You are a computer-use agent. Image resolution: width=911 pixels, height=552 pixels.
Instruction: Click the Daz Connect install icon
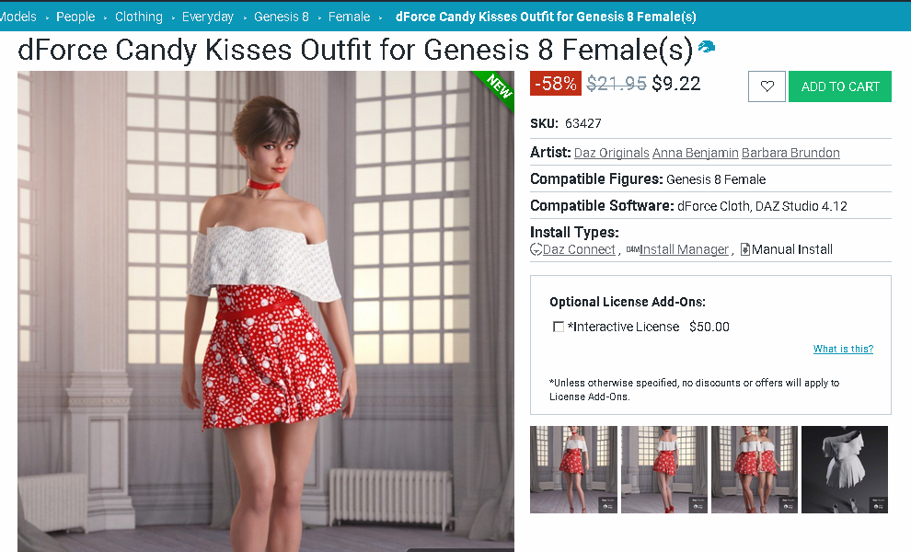(x=536, y=250)
